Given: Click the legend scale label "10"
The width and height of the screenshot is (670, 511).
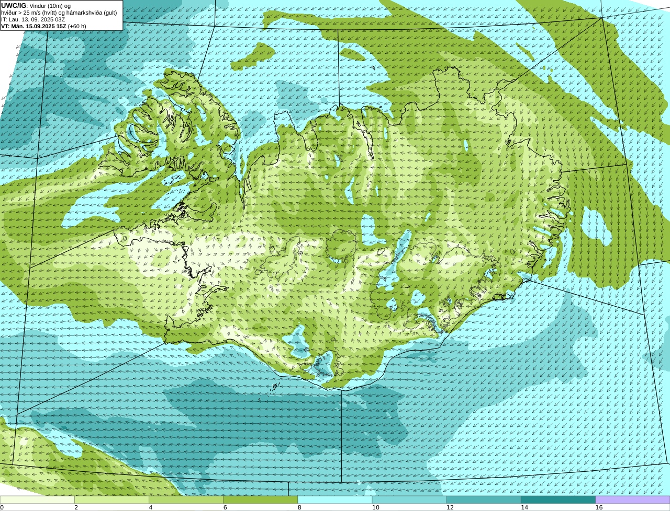Looking at the screenshot, I should point(376,507).
